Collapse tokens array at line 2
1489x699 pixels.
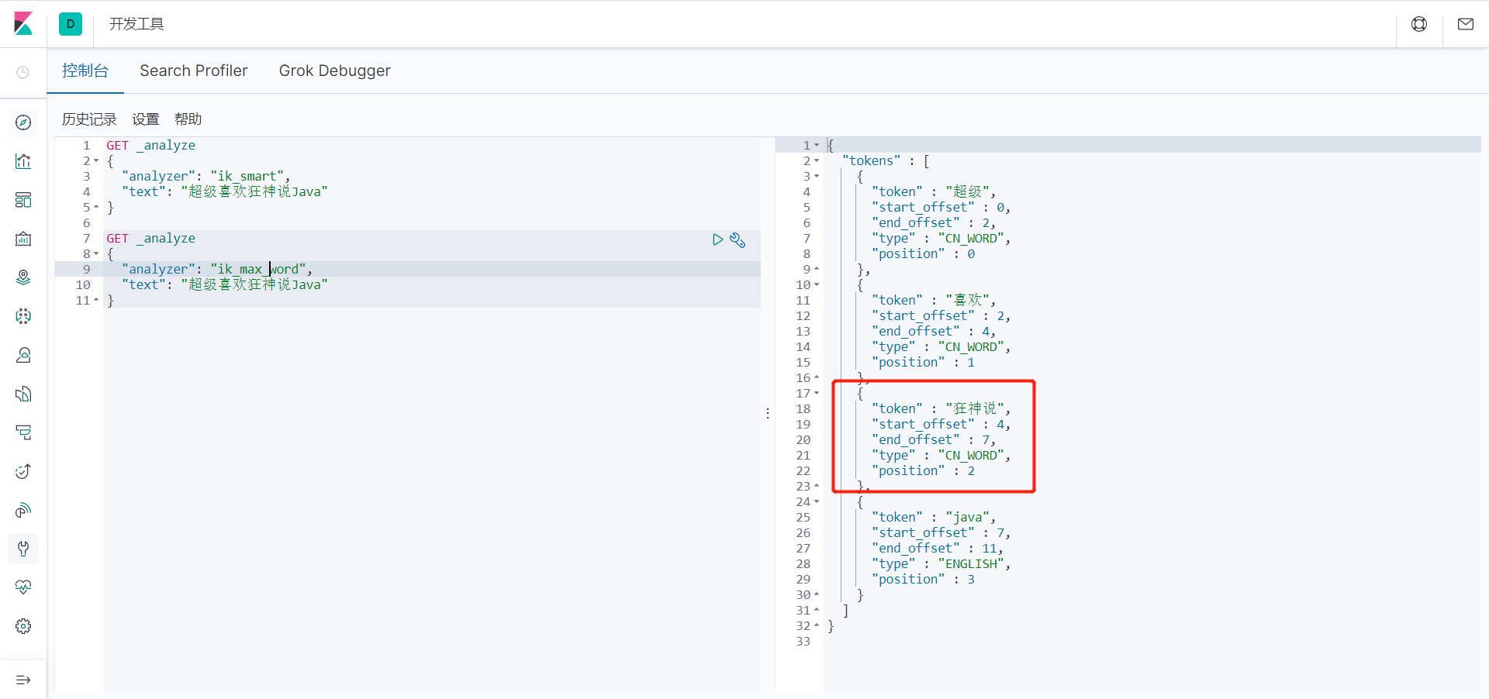817,161
